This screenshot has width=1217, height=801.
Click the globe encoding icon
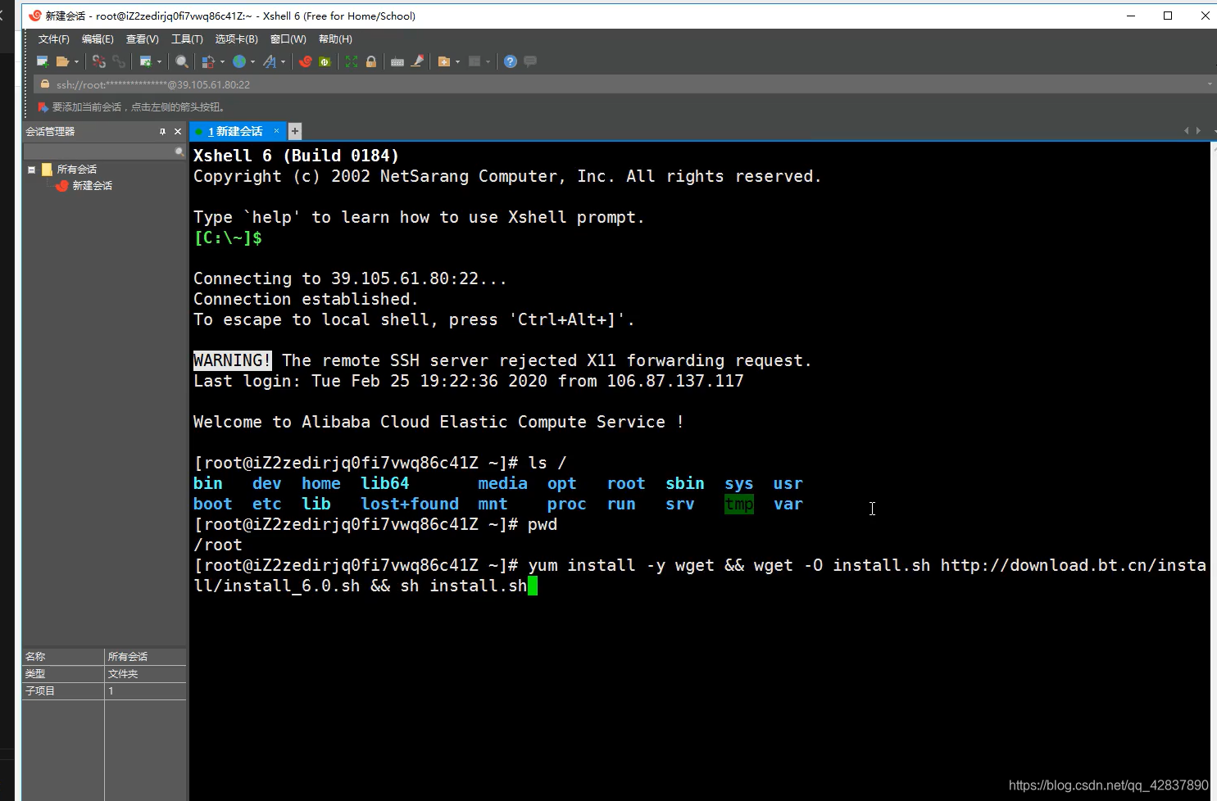pyautogui.click(x=239, y=61)
